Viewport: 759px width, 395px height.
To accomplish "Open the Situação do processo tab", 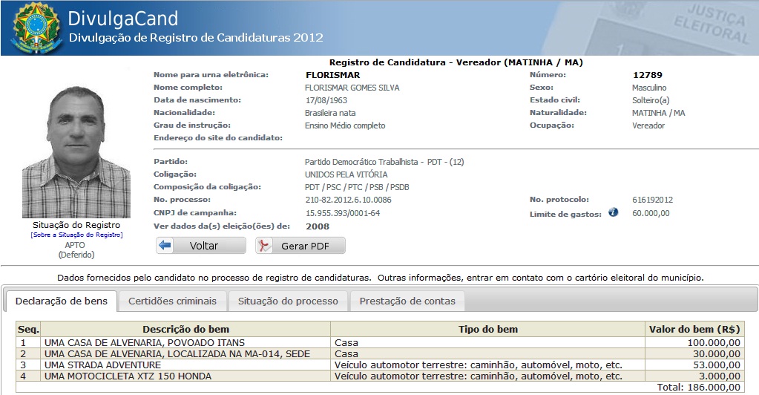I will coord(288,301).
